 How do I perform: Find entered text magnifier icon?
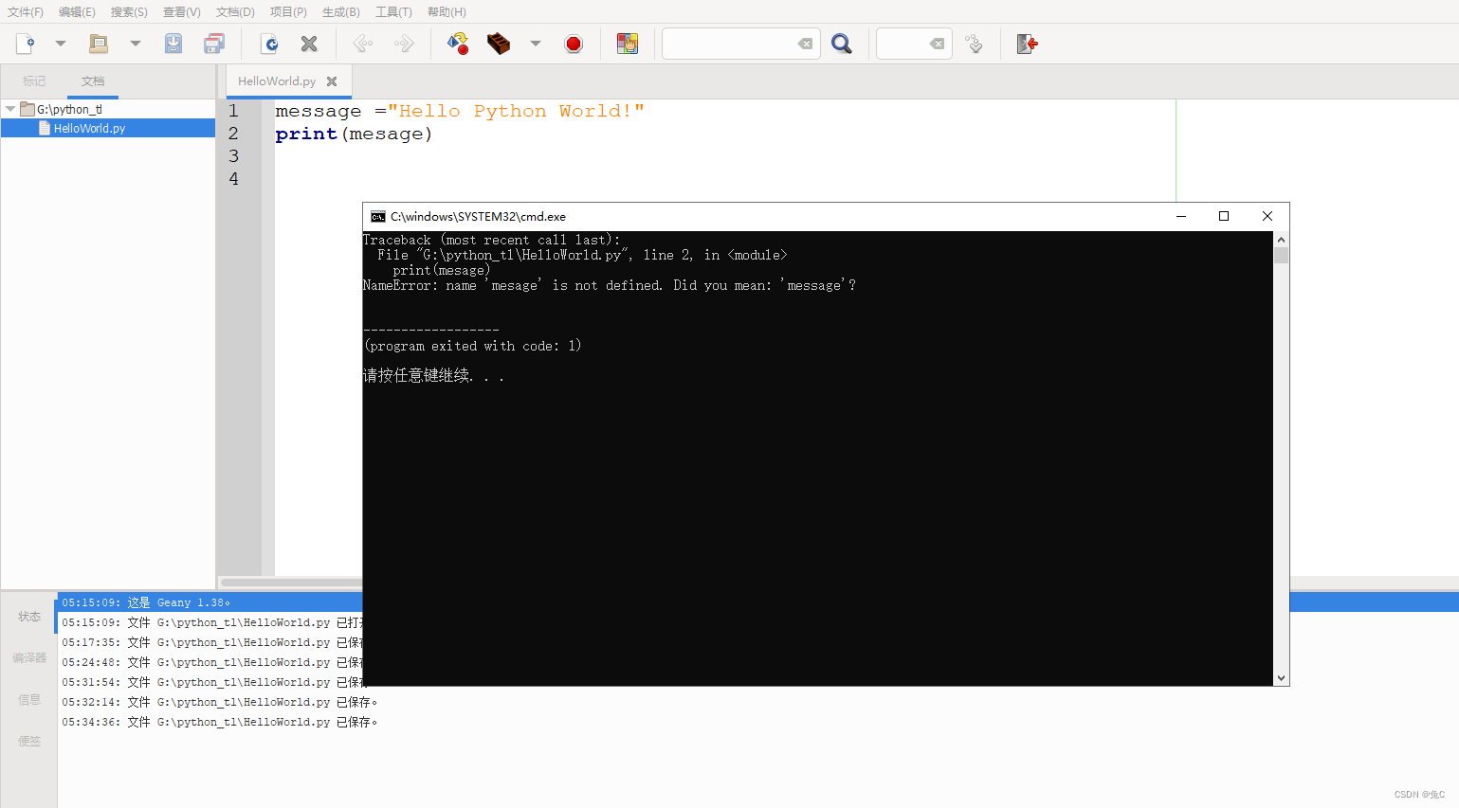(x=842, y=44)
